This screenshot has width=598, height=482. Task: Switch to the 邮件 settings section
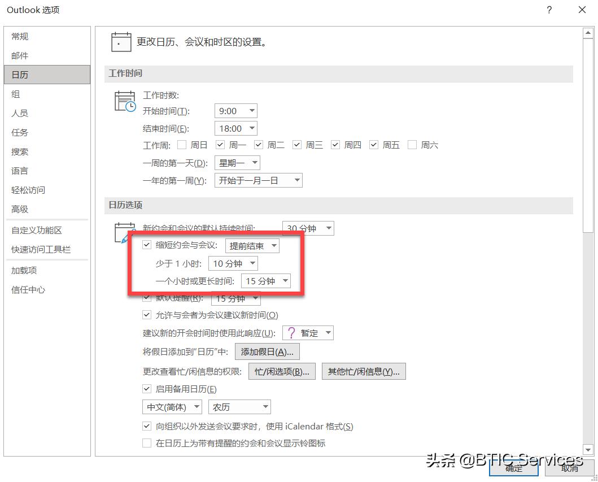pyautogui.click(x=20, y=55)
